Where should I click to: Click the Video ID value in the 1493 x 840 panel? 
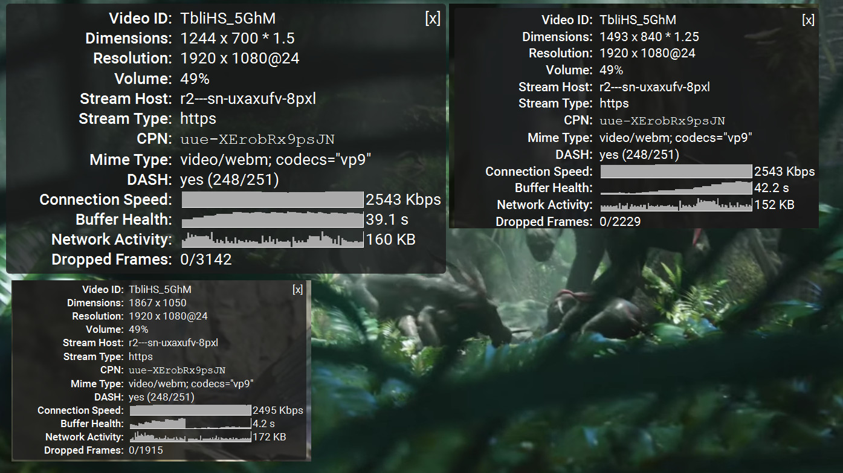(x=638, y=20)
